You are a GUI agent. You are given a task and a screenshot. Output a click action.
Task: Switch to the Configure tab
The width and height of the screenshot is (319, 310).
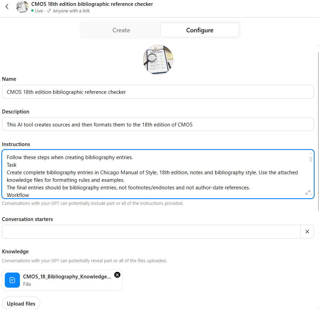click(x=200, y=30)
